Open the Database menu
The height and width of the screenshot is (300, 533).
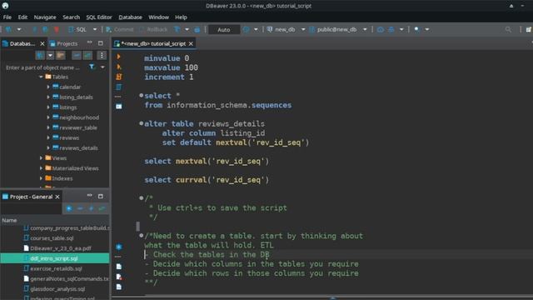click(130, 17)
